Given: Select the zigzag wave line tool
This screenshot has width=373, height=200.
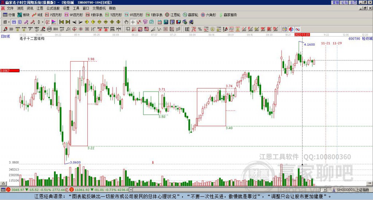Looking at the screenshot, I should [159, 29].
